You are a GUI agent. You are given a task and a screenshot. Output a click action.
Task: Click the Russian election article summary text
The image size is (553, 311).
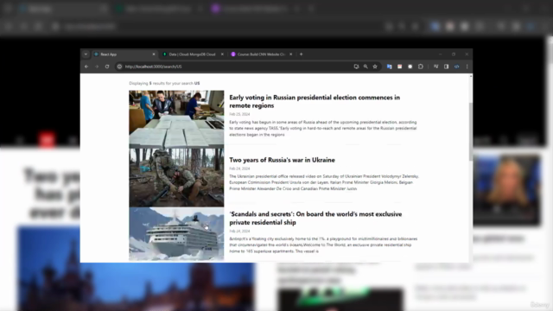pyautogui.click(x=323, y=129)
